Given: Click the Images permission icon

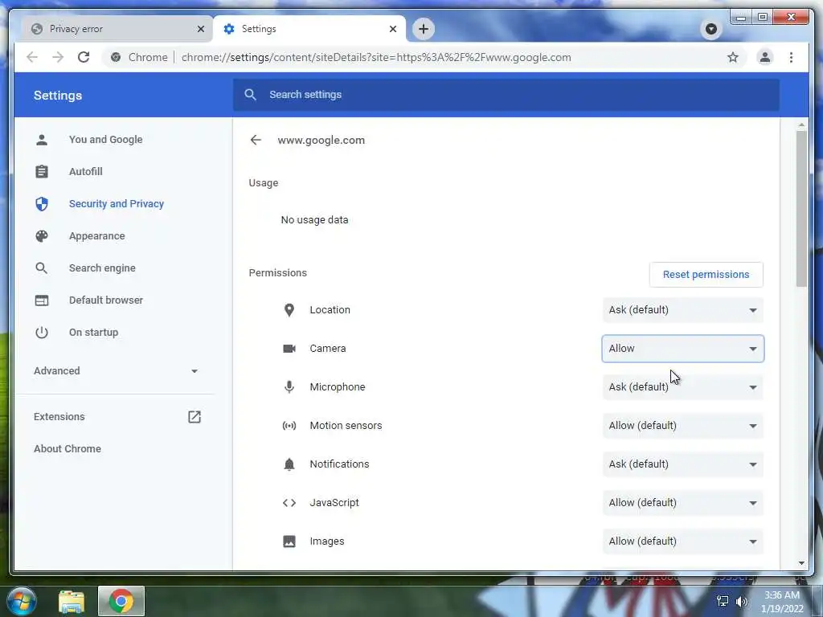Looking at the screenshot, I should 289,541.
